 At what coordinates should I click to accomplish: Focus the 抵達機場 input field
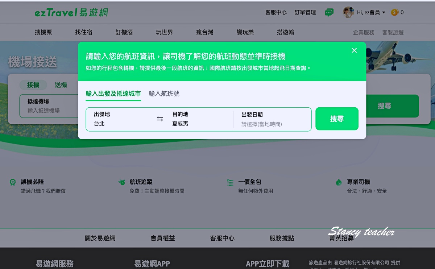(49, 106)
